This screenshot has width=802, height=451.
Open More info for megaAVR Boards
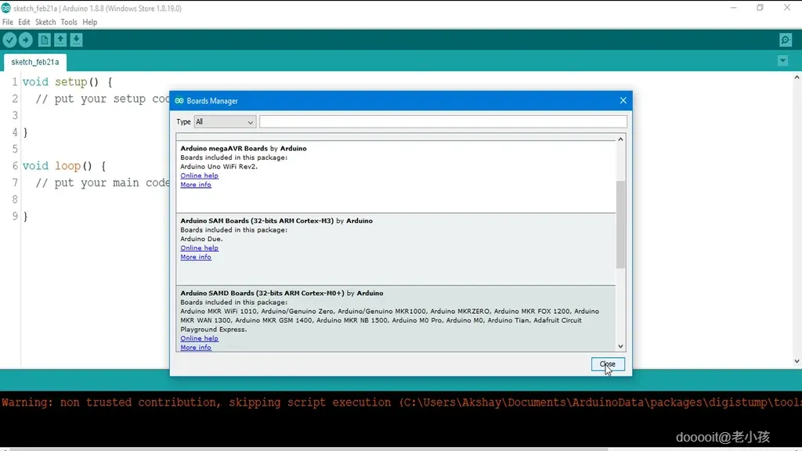195,185
